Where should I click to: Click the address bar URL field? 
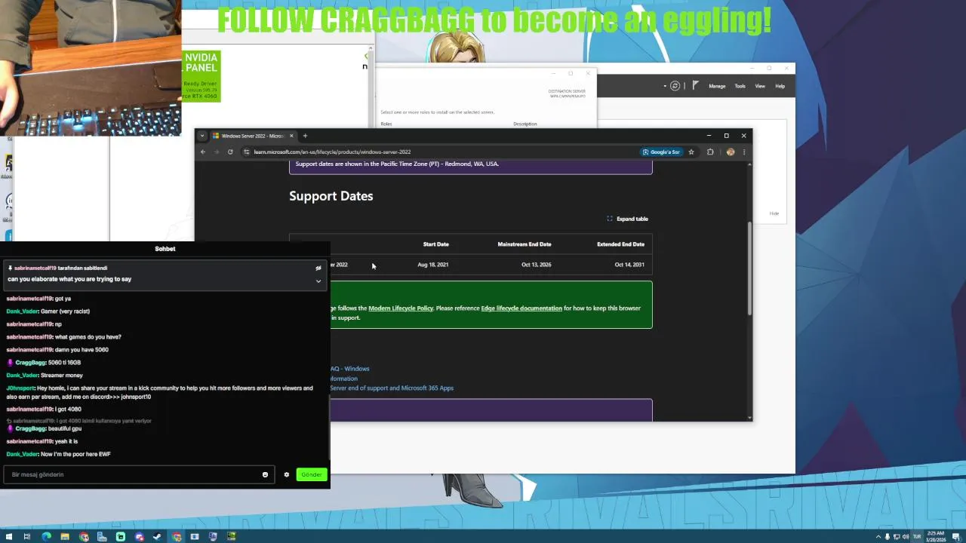click(x=439, y=152)
